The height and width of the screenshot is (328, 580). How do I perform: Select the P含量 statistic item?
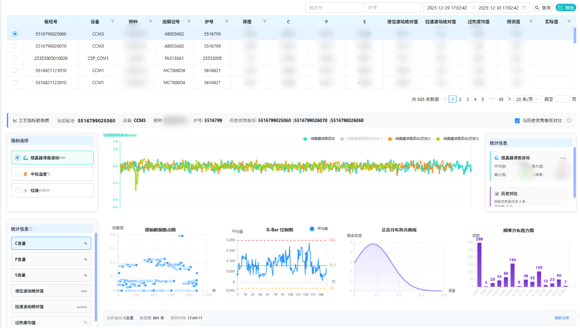click(51, 259)
